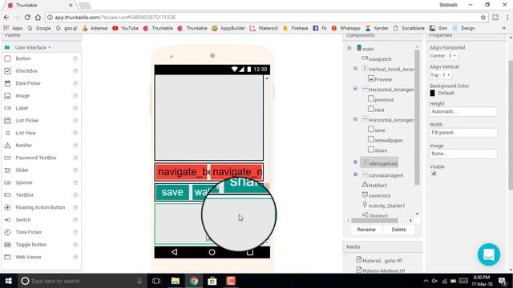Viewport: 513px width, 288px height.
Task: Open the YouTube bookmark
Action: click(125, 29)
